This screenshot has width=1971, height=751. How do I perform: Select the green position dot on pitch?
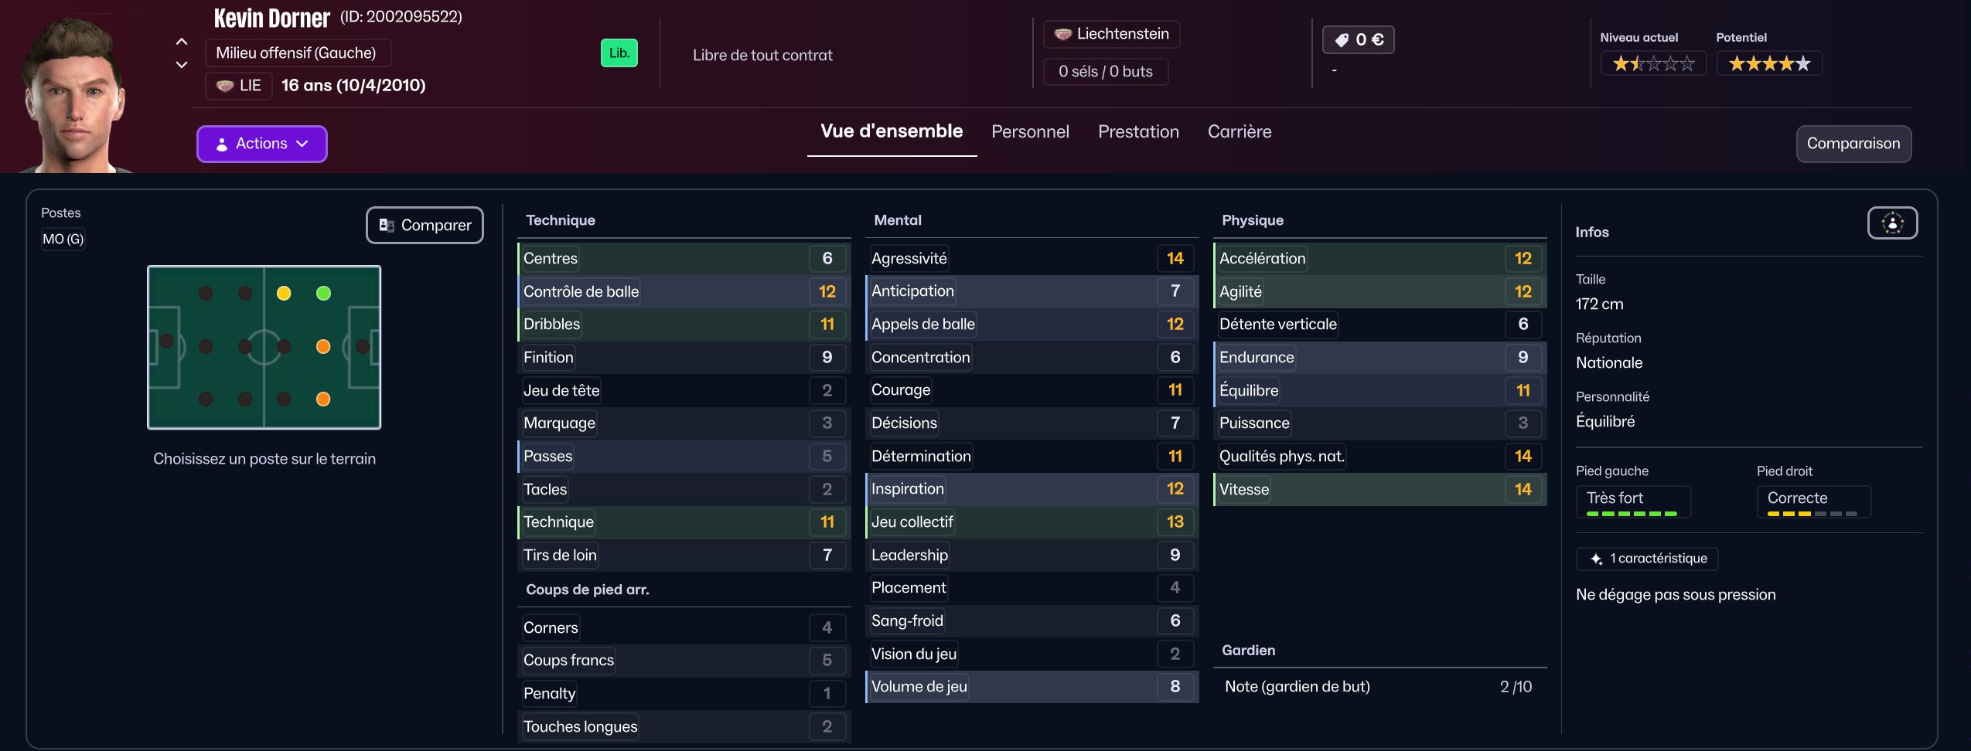tap(324, 293)
